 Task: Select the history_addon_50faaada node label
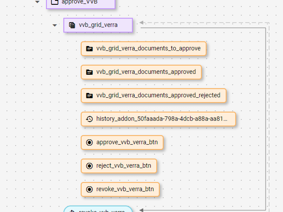pyautogui.click(x=161, y=119)
